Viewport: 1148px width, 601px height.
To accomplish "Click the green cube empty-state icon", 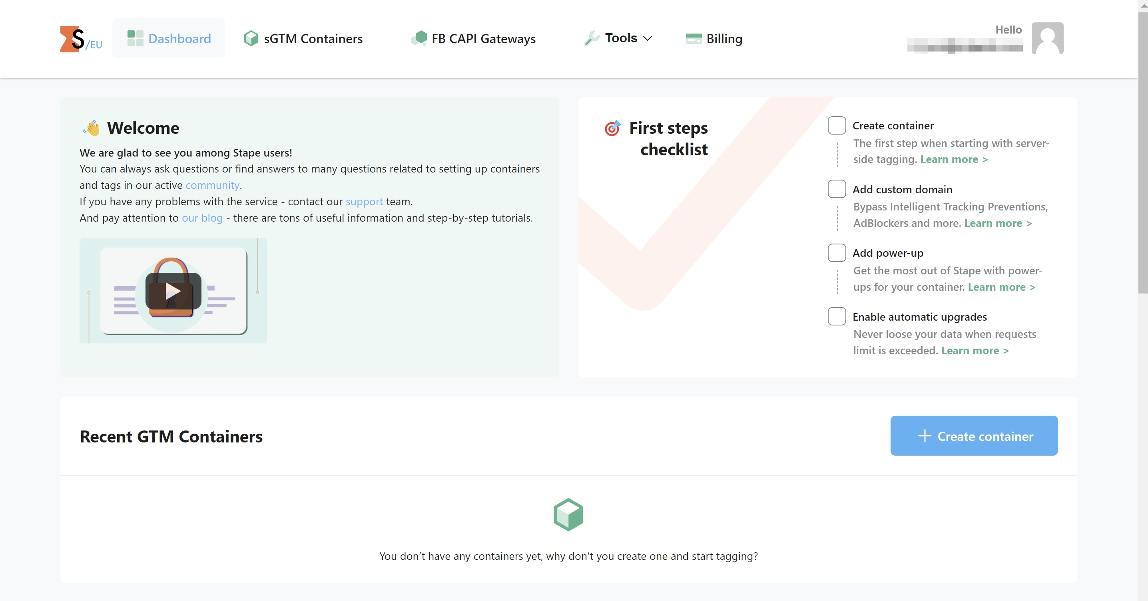I will (568, 515).
